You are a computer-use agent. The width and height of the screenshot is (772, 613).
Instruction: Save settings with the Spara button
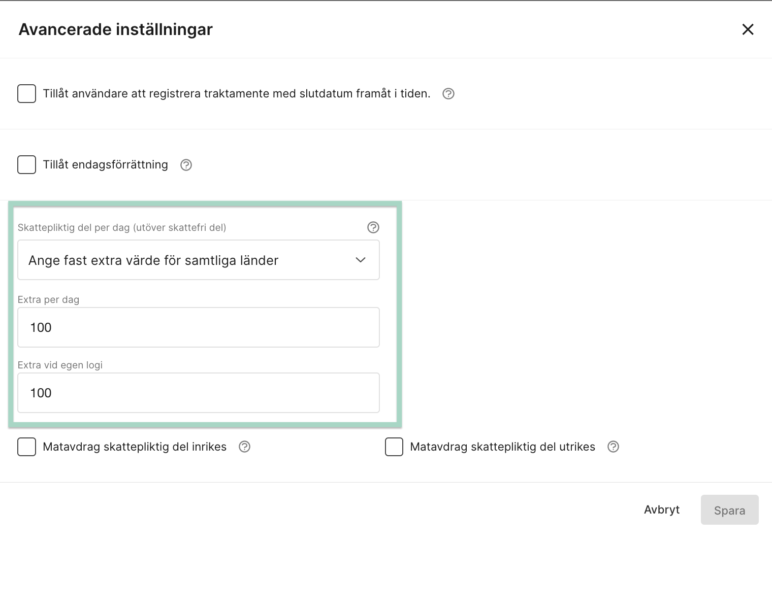730,510
